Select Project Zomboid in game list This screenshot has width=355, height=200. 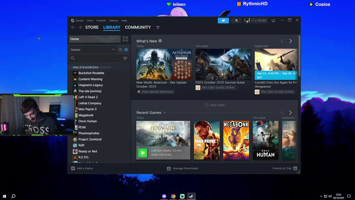point(90,139)
